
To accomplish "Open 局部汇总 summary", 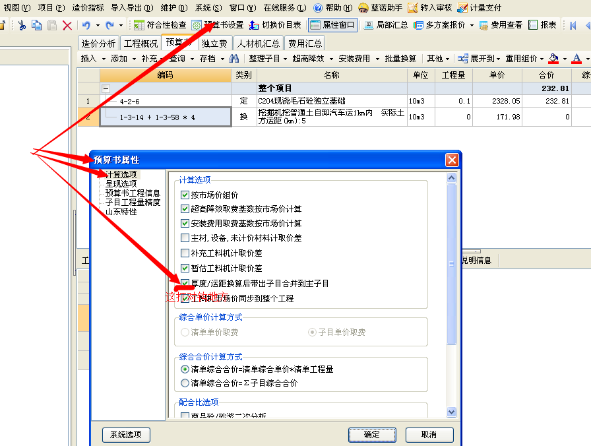I will 386,25.
